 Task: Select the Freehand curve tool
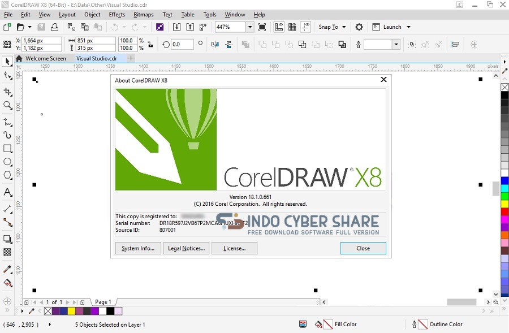point(7,122)
